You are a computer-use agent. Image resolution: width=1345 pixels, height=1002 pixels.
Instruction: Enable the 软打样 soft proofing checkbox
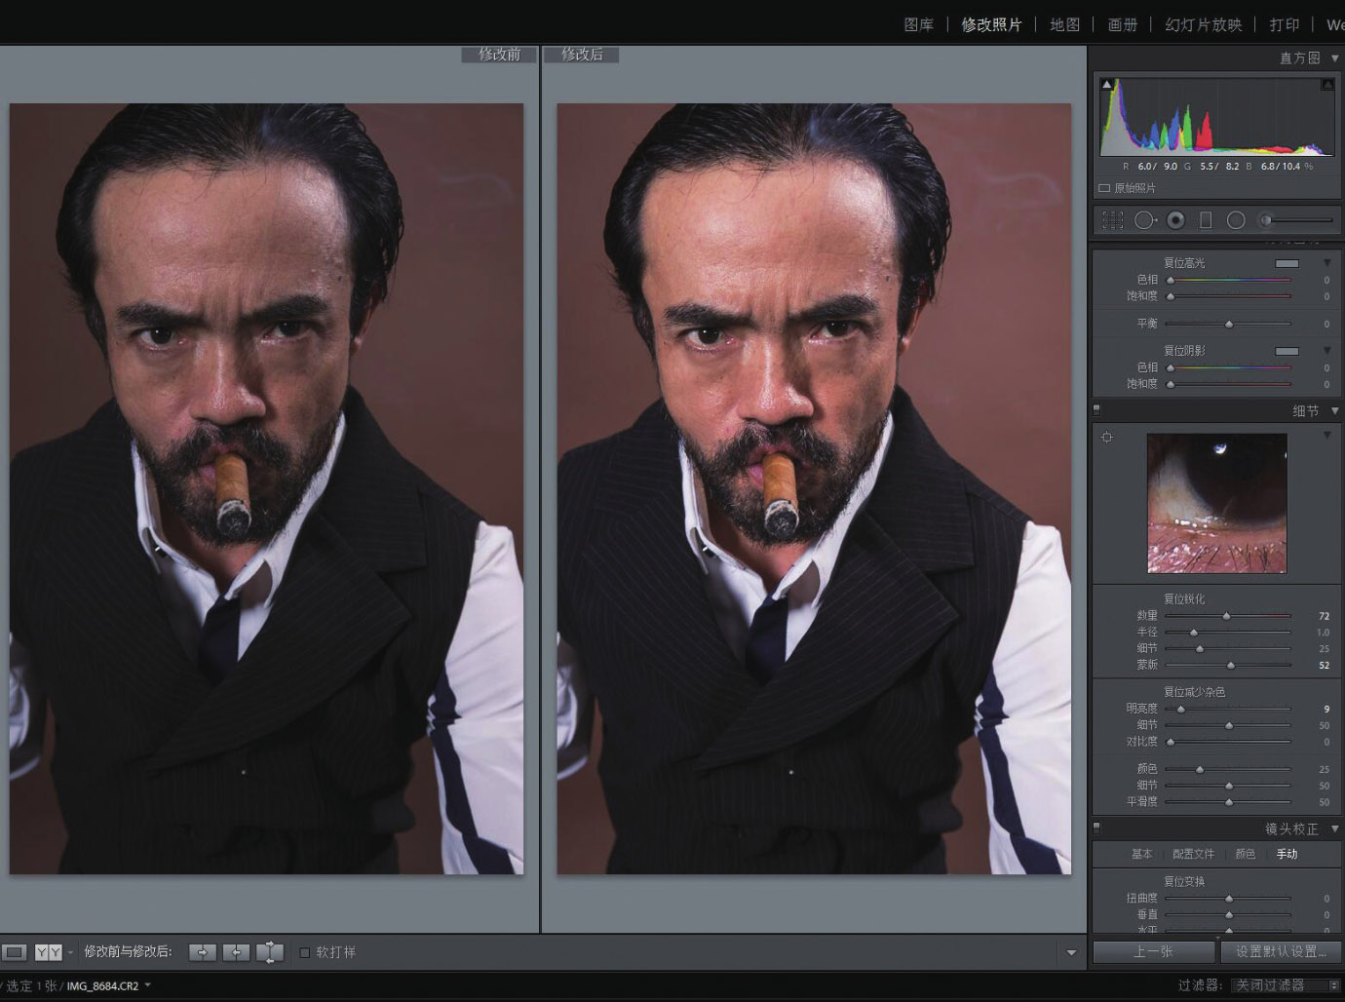click(x=305, y=952)
